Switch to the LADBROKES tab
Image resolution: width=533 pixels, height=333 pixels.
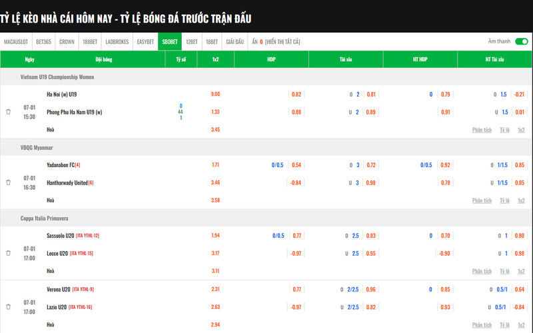click(x=117, y=41)
